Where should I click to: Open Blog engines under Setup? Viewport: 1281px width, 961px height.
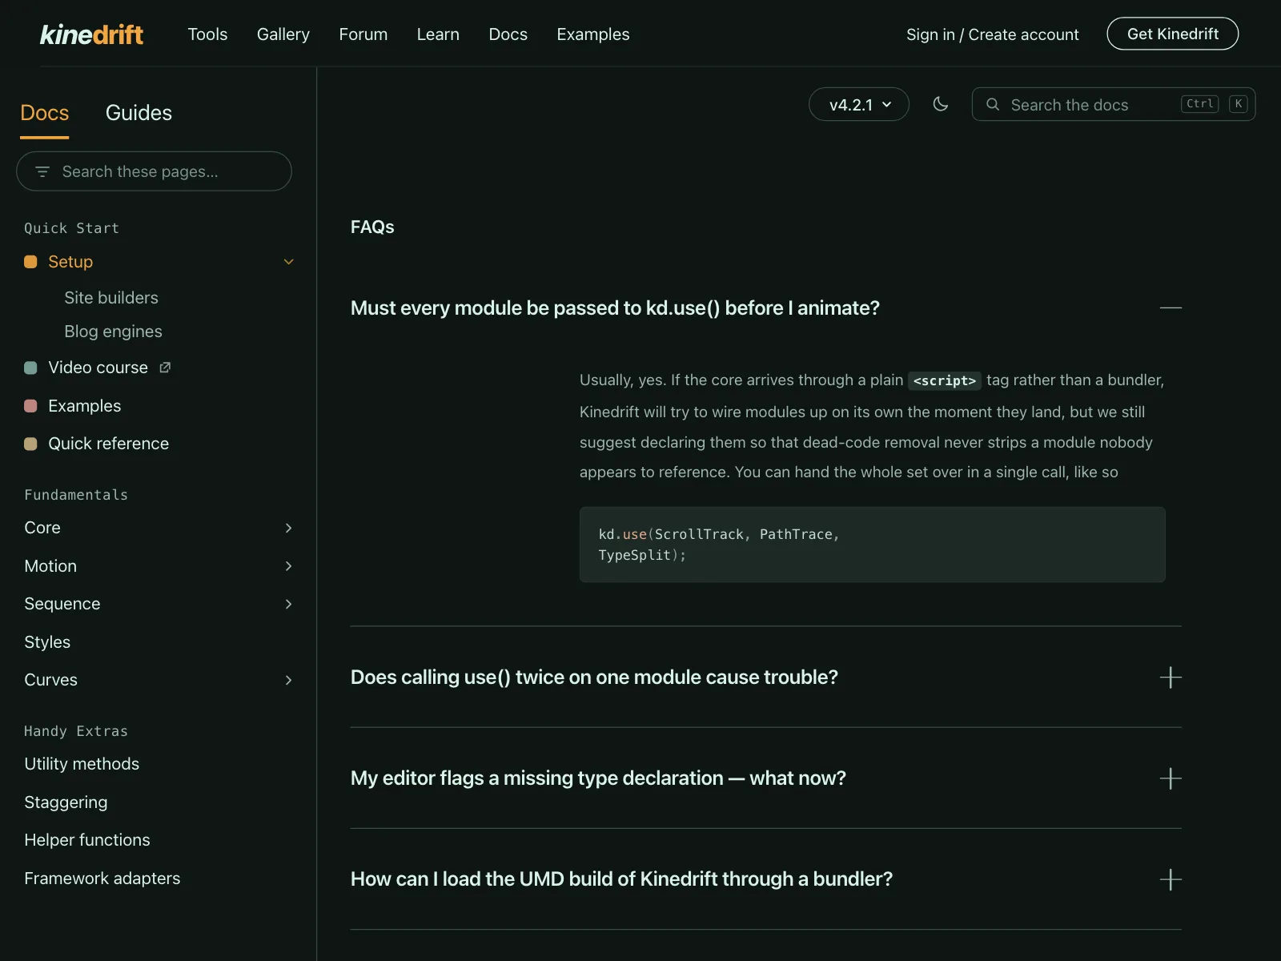(x=113, y=332)
